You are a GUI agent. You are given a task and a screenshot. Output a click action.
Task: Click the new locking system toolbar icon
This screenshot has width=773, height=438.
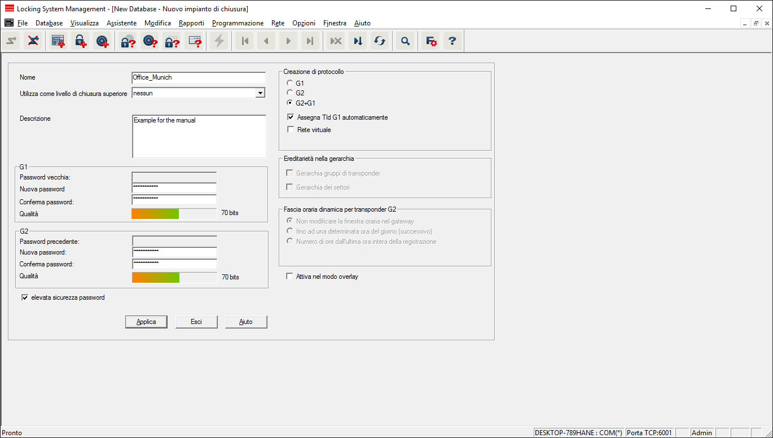[x=58, y=41]
